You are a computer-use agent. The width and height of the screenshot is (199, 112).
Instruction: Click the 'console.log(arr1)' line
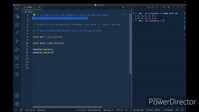(43, 53)
